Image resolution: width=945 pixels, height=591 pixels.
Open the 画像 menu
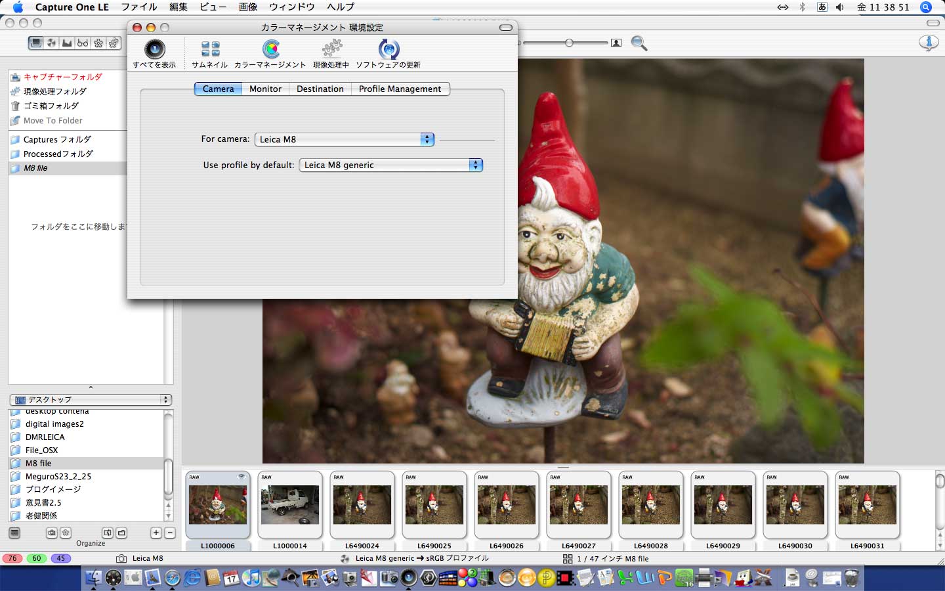point(248,7)
